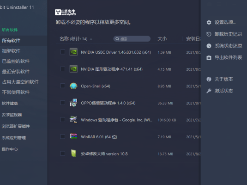Click the Windows 驱动程序包 icon

coord(73,120)
